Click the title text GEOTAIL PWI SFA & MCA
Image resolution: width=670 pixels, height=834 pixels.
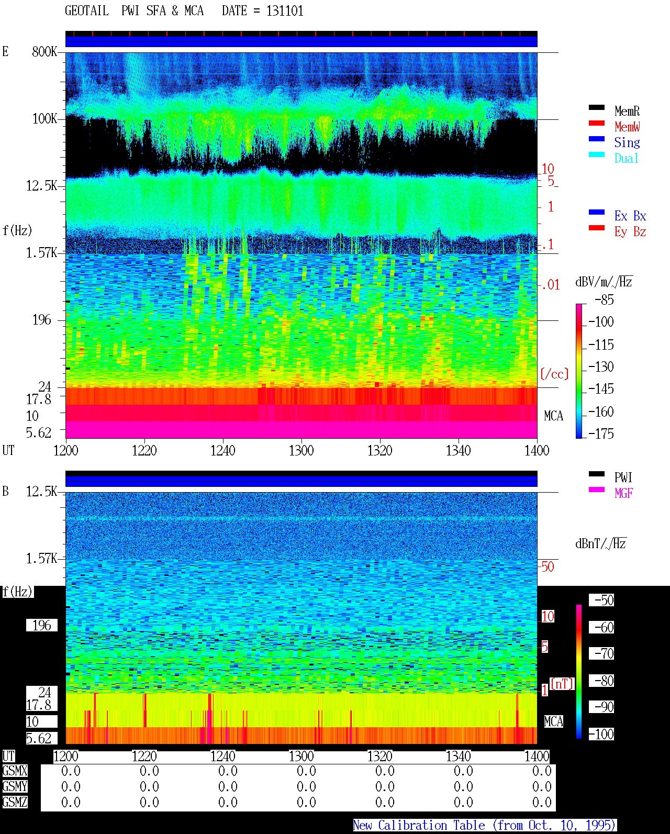[x=134, y=11]
